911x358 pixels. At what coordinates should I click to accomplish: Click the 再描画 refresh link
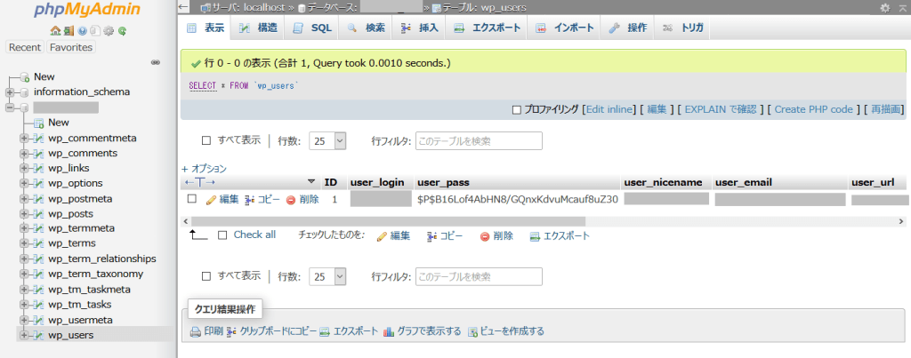[x=886, y=109]
